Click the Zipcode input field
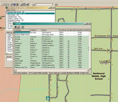This screenshot has height=102, width=118. click(x=9, y=59)
